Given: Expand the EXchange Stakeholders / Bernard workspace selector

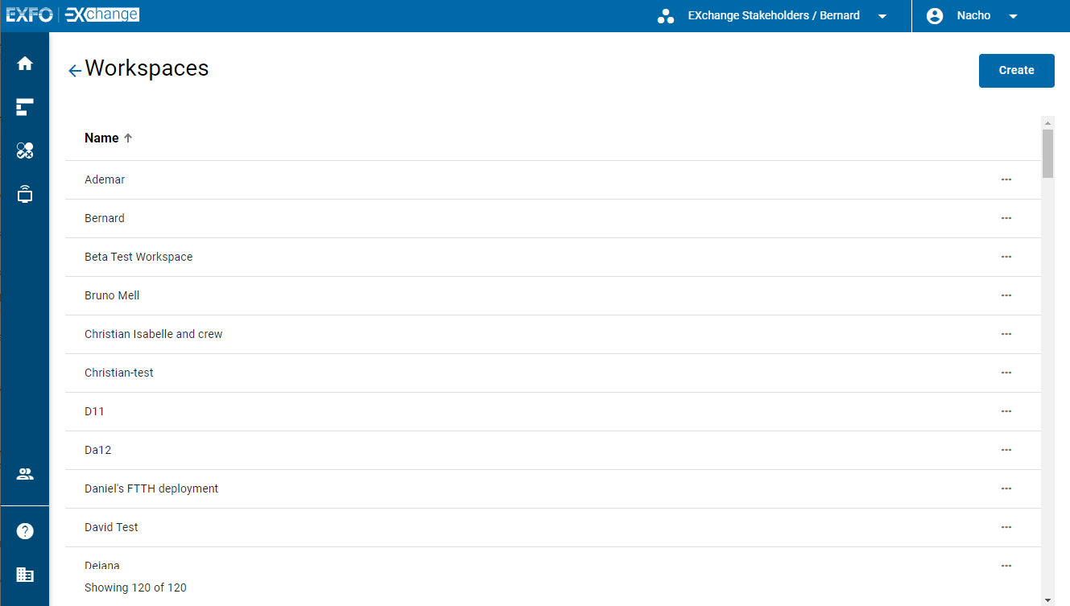Looking at the screenshot, I should 882,15.
